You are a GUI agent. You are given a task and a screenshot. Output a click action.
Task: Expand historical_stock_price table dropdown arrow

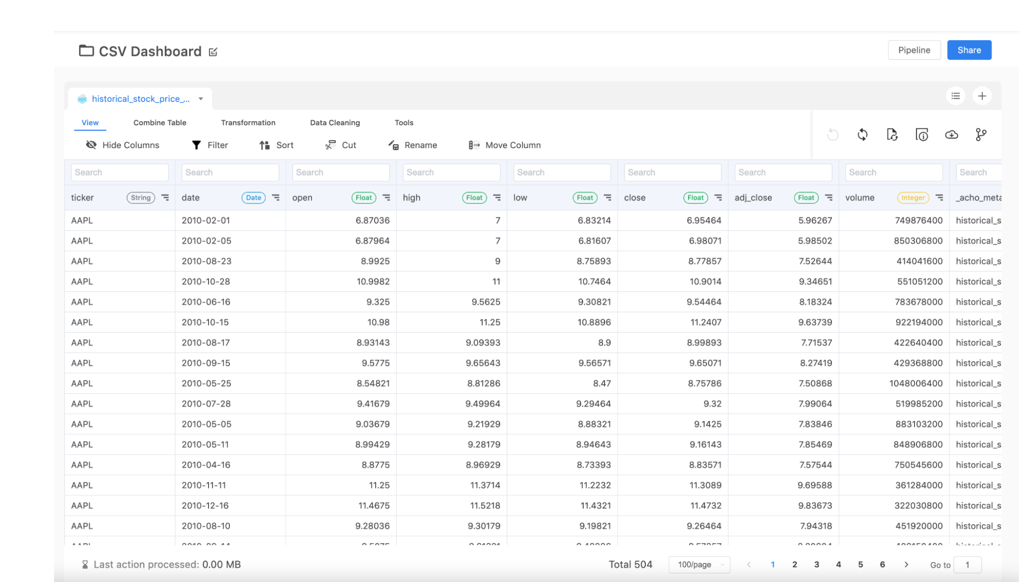pyautogui.click(x=201, y=99)
